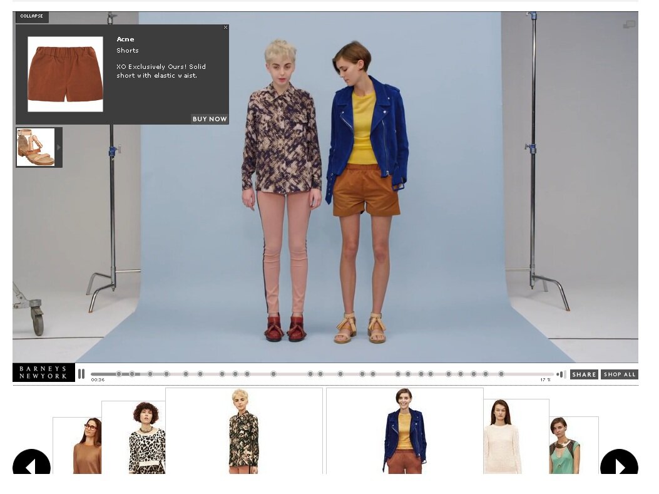Click the SHARE button
Image resolution: width=659 pixels, height=494 pixels.
[584, 374]
